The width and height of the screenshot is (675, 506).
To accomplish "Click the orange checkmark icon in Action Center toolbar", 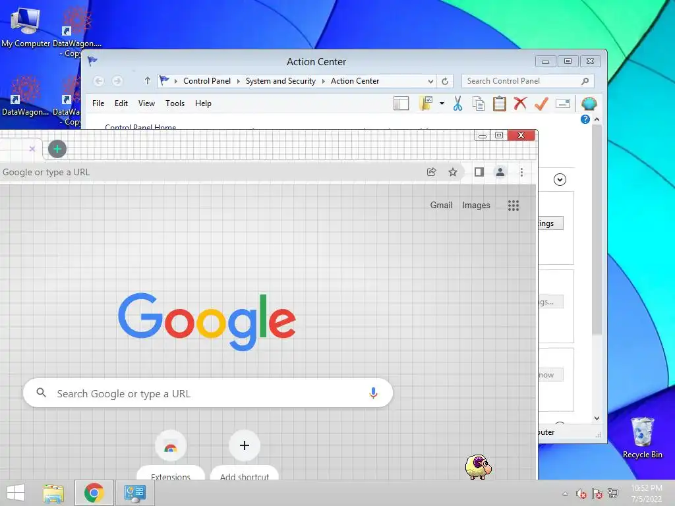I will (x=541, y=103).
